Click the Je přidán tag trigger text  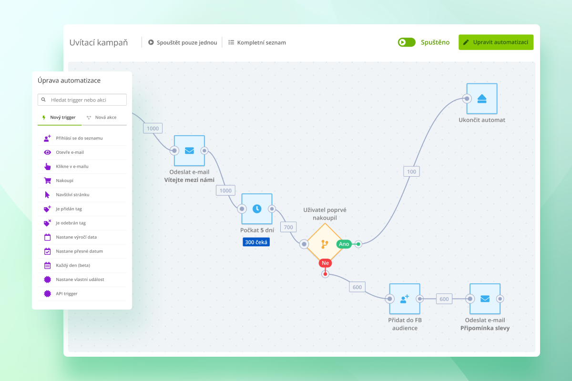[69, 209]
